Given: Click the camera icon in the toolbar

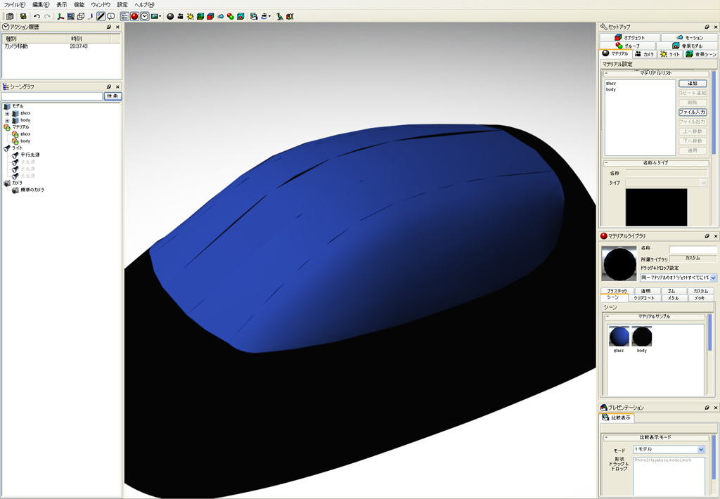Looking at the screenshot, I should click(181, 16).
